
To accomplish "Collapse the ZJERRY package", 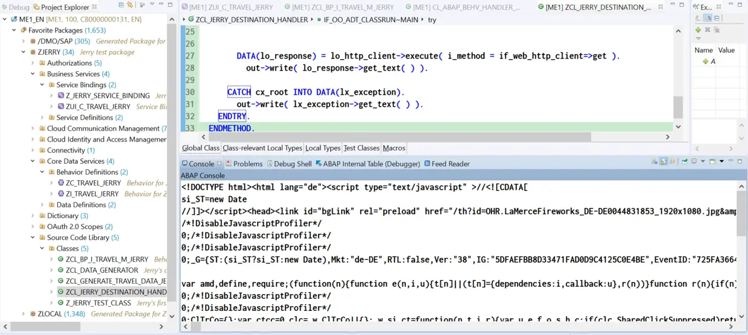I will pyautogui.click(x=24, y=52).
